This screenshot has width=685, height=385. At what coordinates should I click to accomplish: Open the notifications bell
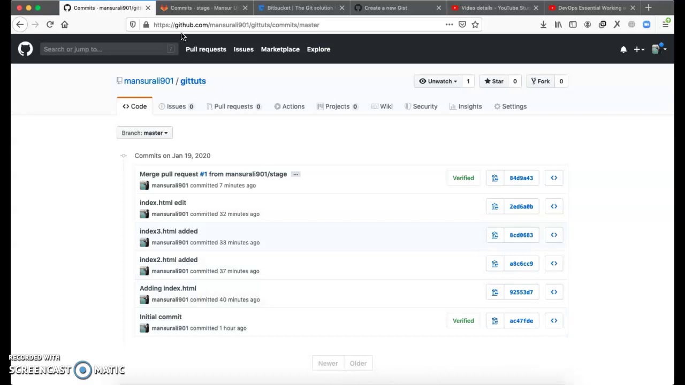point(623,49)
